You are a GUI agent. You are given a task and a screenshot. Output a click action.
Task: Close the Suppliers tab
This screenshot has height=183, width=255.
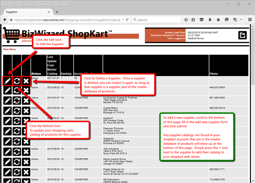[49, 12]
